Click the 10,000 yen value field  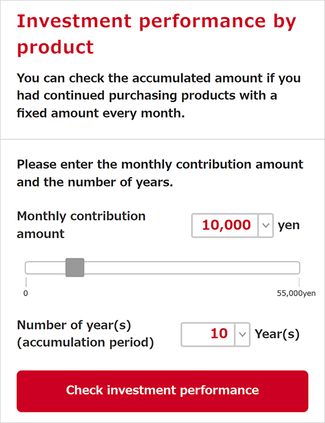tap(225, 225)
